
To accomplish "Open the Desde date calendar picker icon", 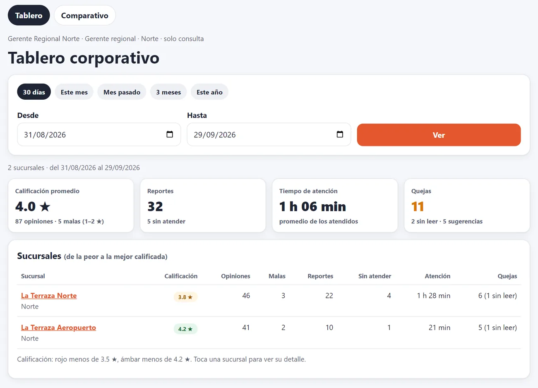I will click(x=170, y=134).
